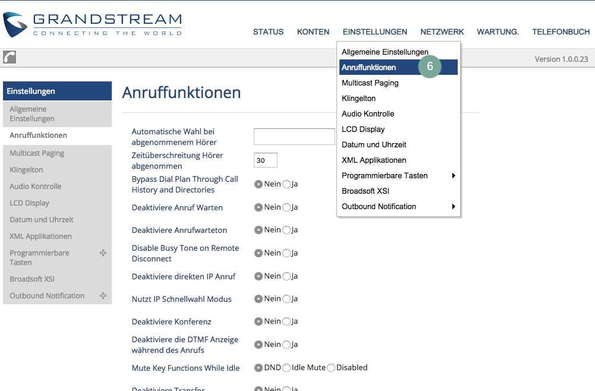Select Allgemeine Einstellungen in dropdown menu
This screenshot has height=391, width=595.
click(x=398, y=52)
